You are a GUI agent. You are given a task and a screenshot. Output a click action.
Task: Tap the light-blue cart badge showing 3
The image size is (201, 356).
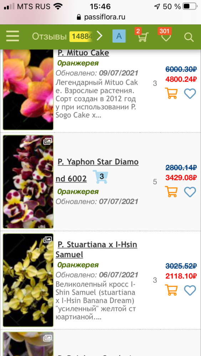(x=100, y=177)
